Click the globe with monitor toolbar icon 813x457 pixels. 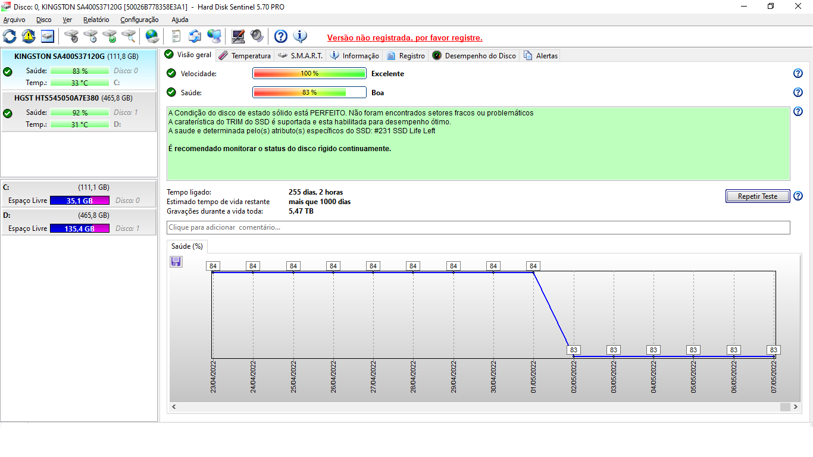coord(214,36)
